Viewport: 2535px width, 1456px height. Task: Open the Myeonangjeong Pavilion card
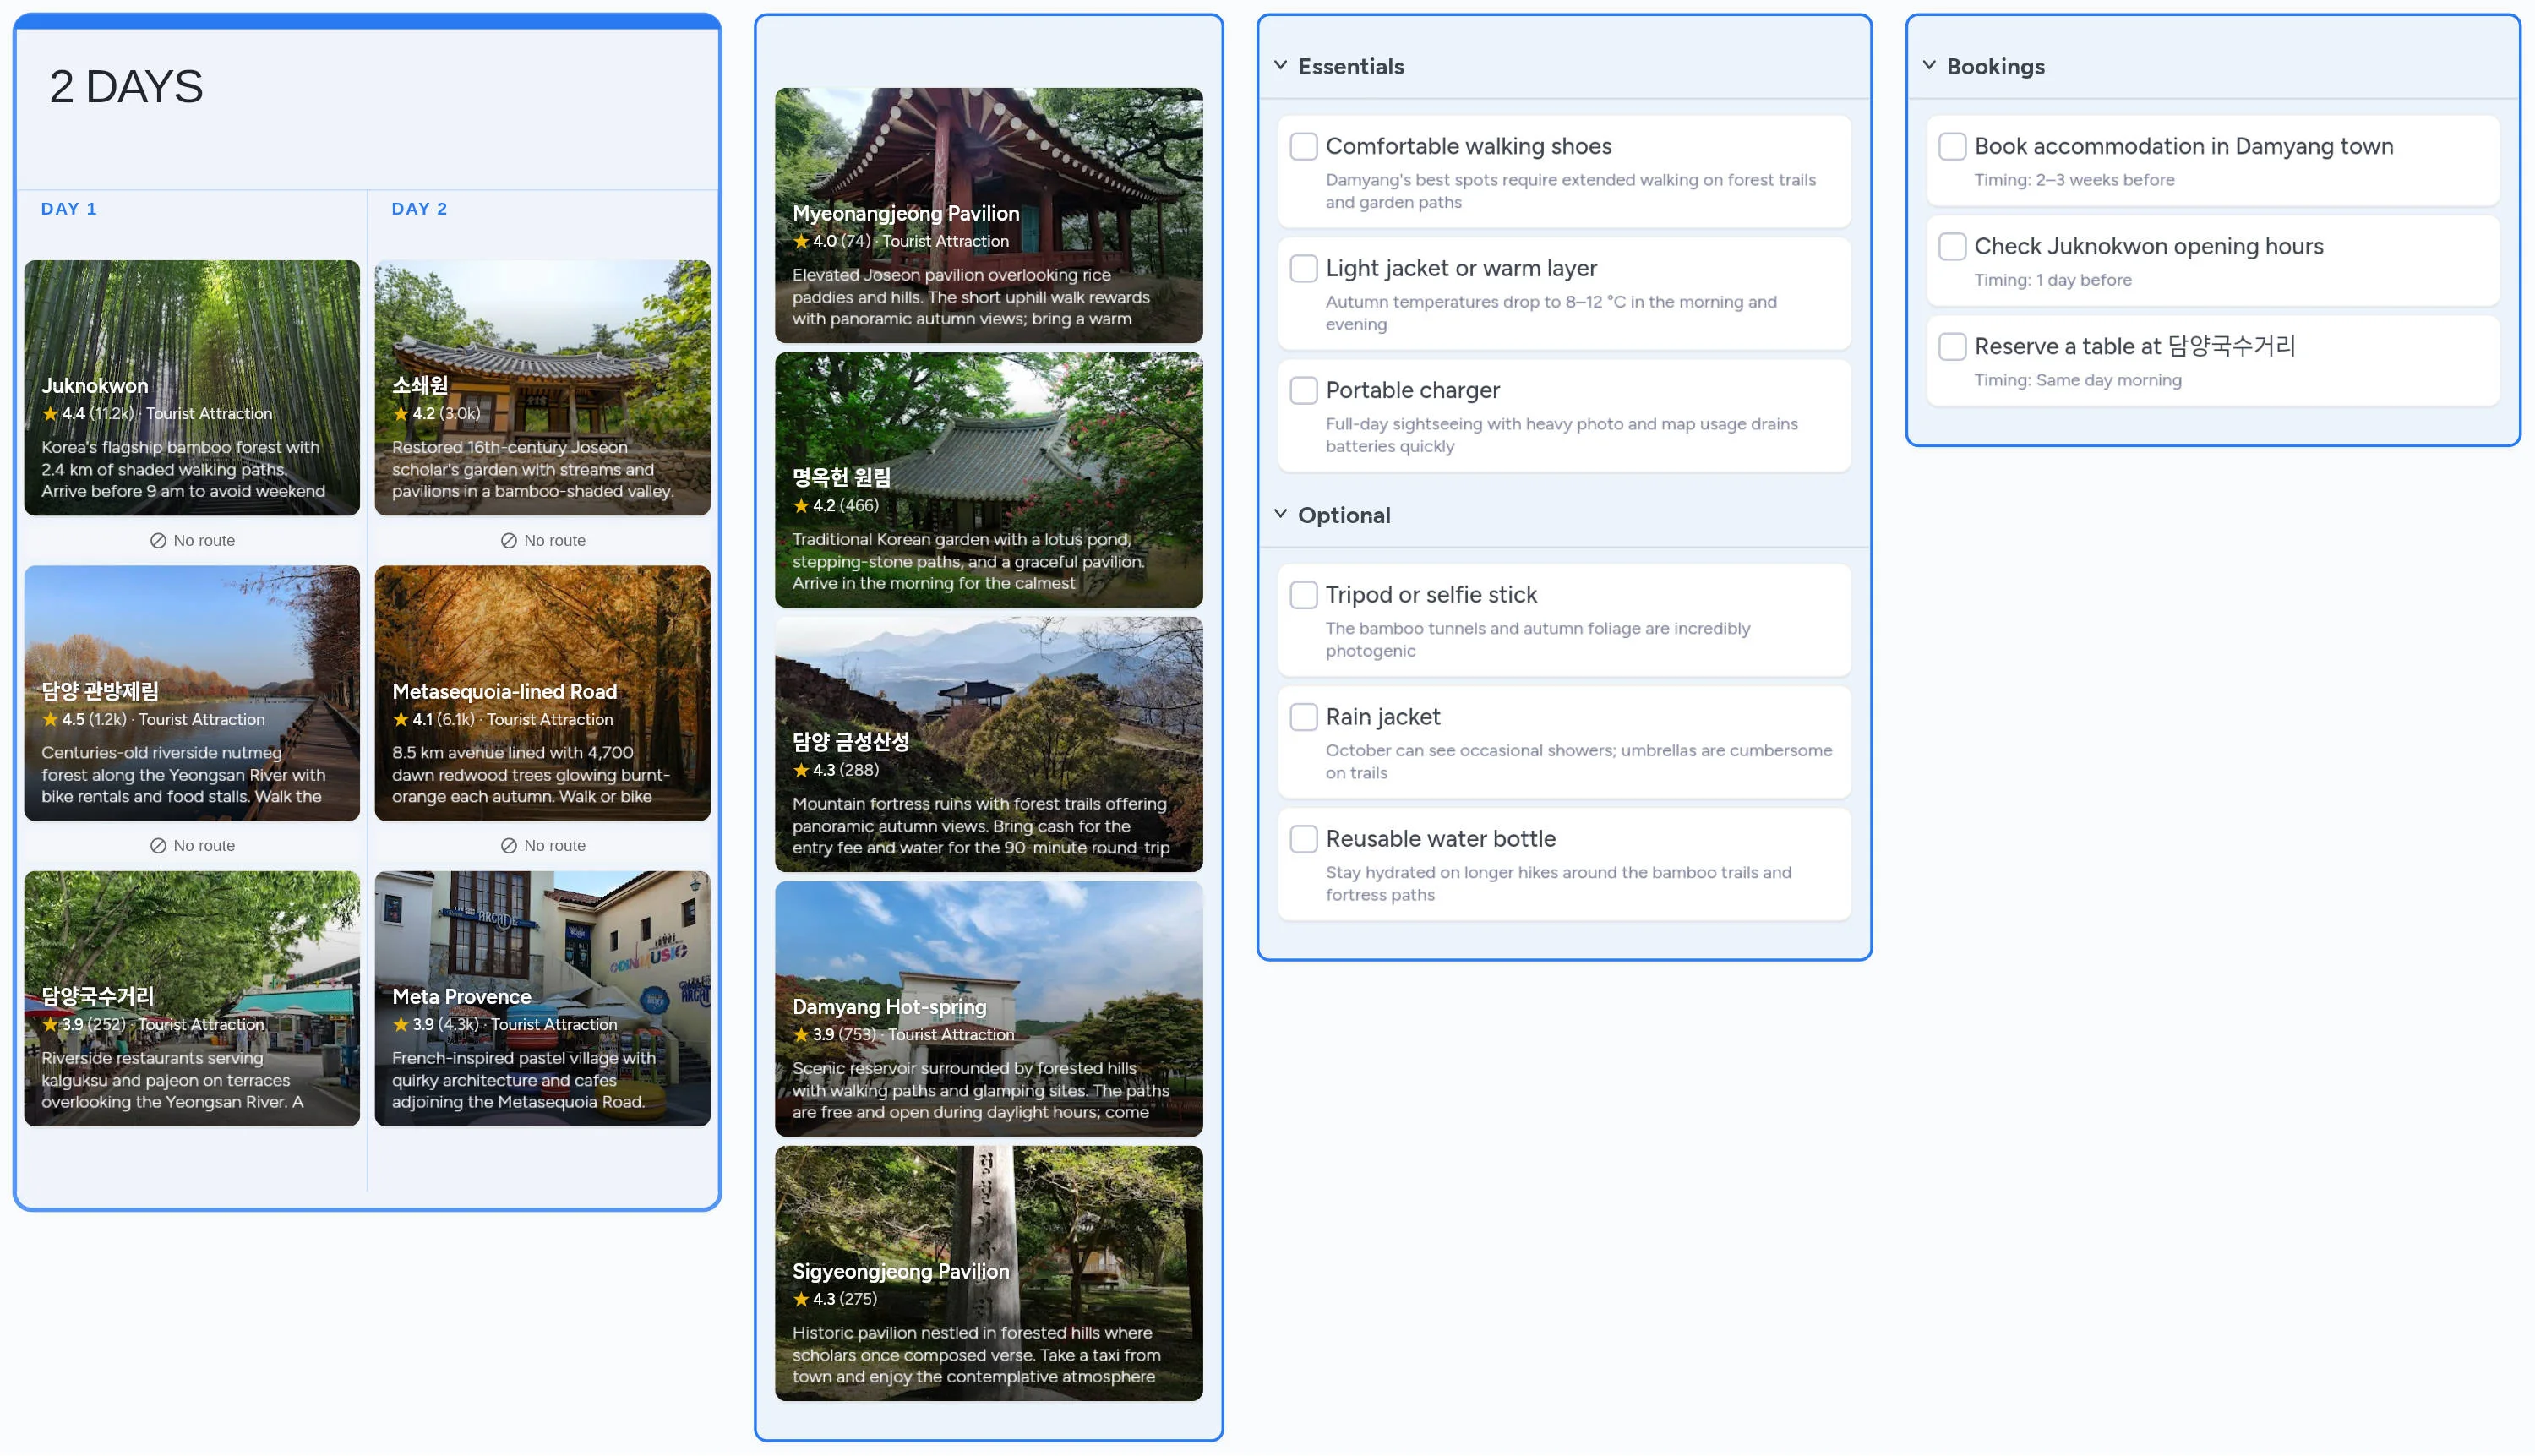click(989, 215)
